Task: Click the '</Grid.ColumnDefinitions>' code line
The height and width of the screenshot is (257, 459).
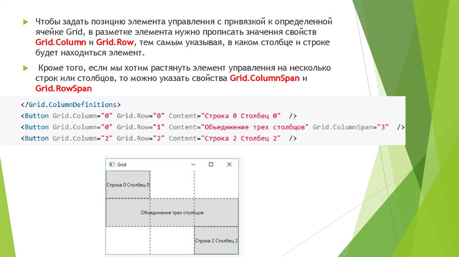Action: click(x=71, y=105)
